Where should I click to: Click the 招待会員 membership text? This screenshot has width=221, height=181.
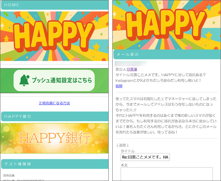[x=9, y=176]
